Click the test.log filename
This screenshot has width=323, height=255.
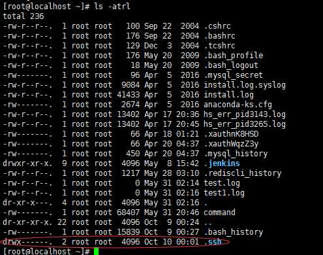(222, 183)
